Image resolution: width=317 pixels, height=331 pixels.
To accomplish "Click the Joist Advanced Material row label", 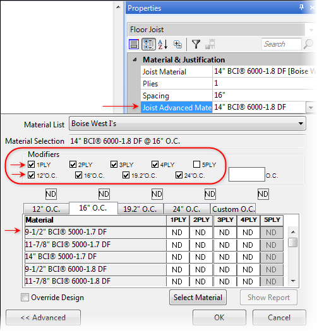I will 177,107.
